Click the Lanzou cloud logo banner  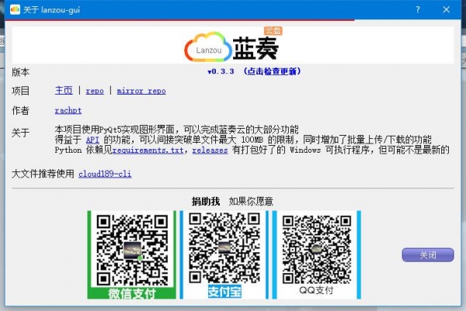click(233, 45)
